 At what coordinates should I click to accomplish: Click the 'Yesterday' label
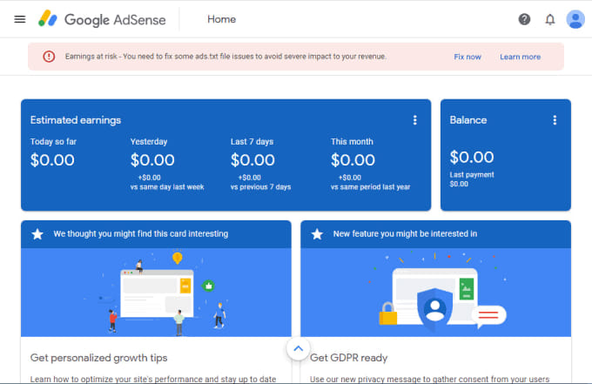pos(149,142)
